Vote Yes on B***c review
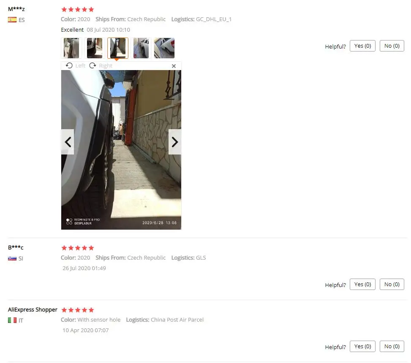Image resolution: width=411 pixels, height=363 pixels. pos(362,284)
